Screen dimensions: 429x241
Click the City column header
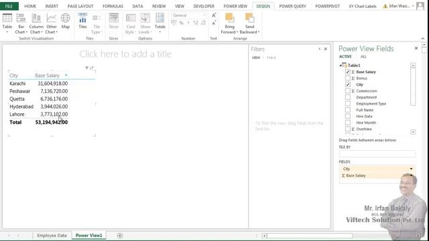(x=13, y=76)
